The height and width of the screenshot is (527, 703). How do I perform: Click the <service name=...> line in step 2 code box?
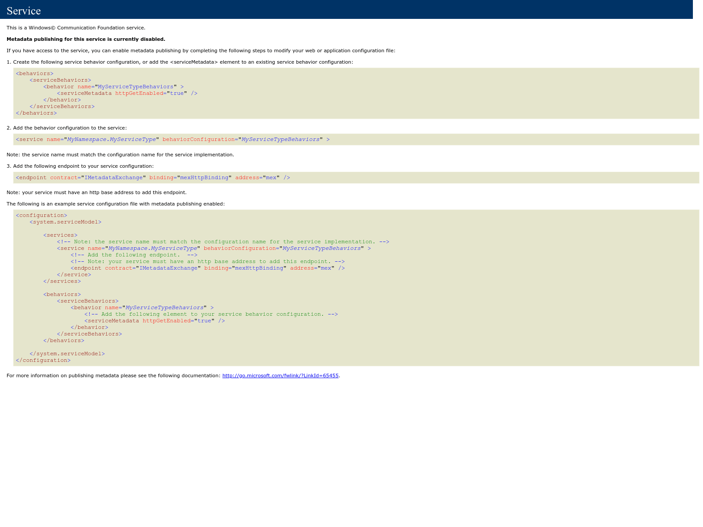173,139
